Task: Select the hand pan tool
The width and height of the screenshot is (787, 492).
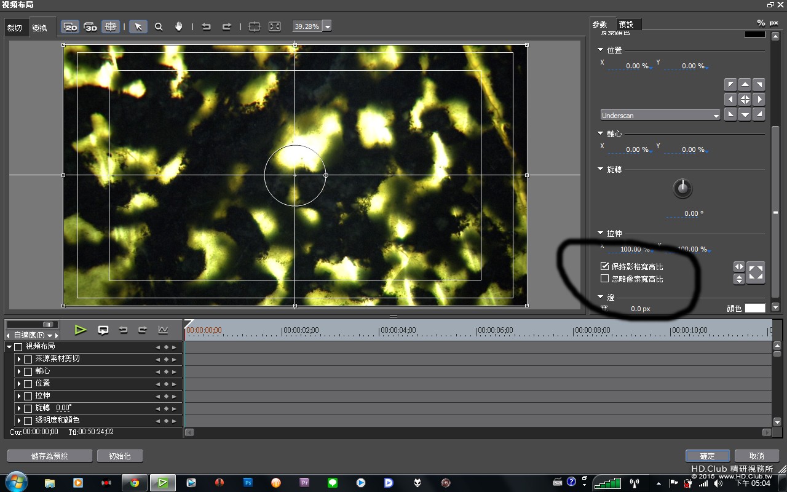Action: pyautogui.click(x=179, y=26)
